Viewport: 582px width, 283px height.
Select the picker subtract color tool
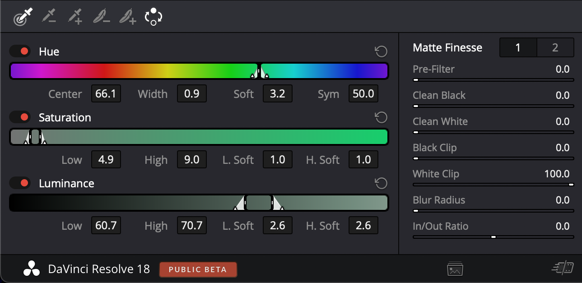point(49,17)
